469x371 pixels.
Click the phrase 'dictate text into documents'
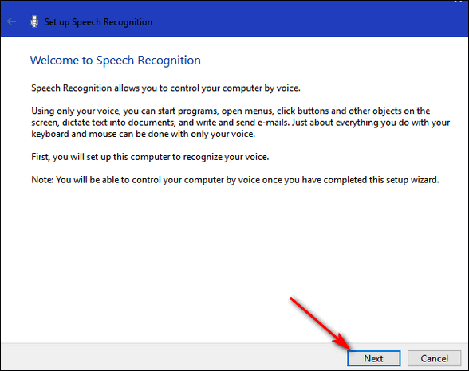tap(118, 123)
